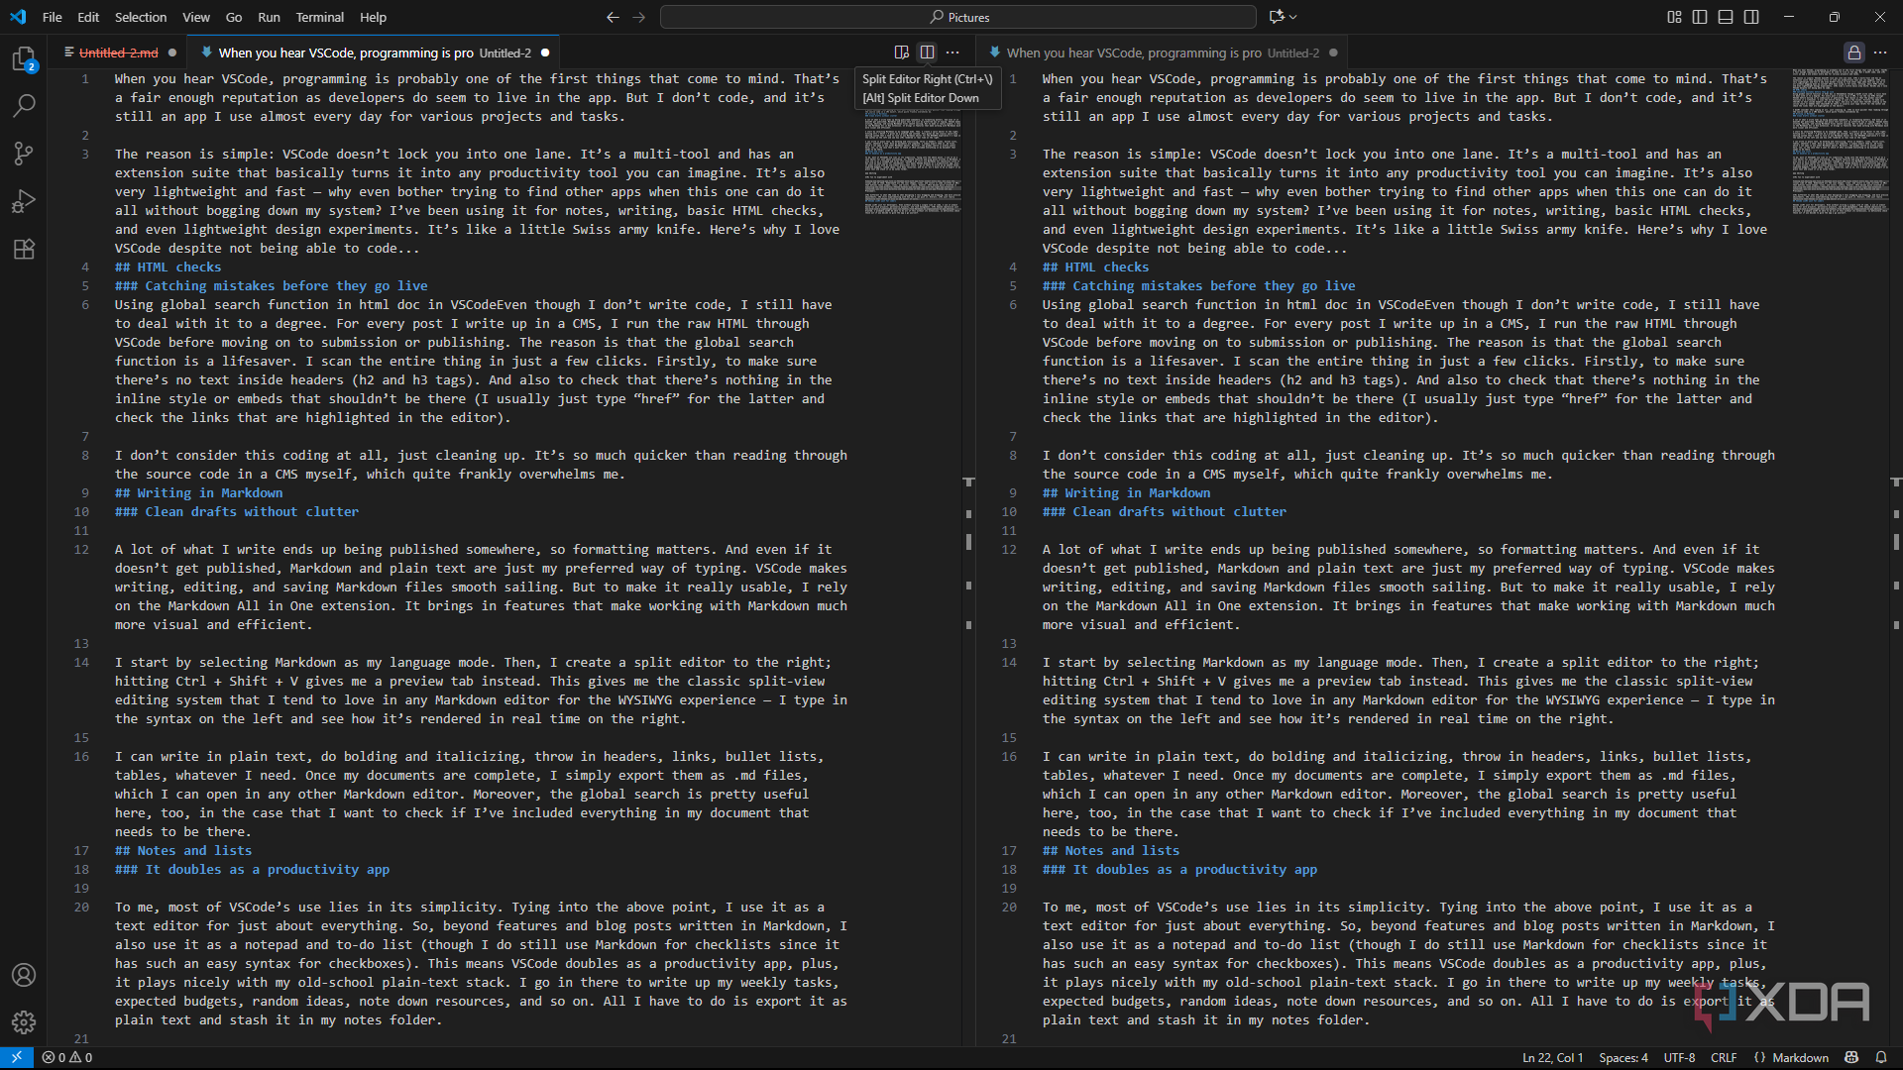1903x1070 pixels.
Task: Open the Source Control view
Action: coord(24,153)
